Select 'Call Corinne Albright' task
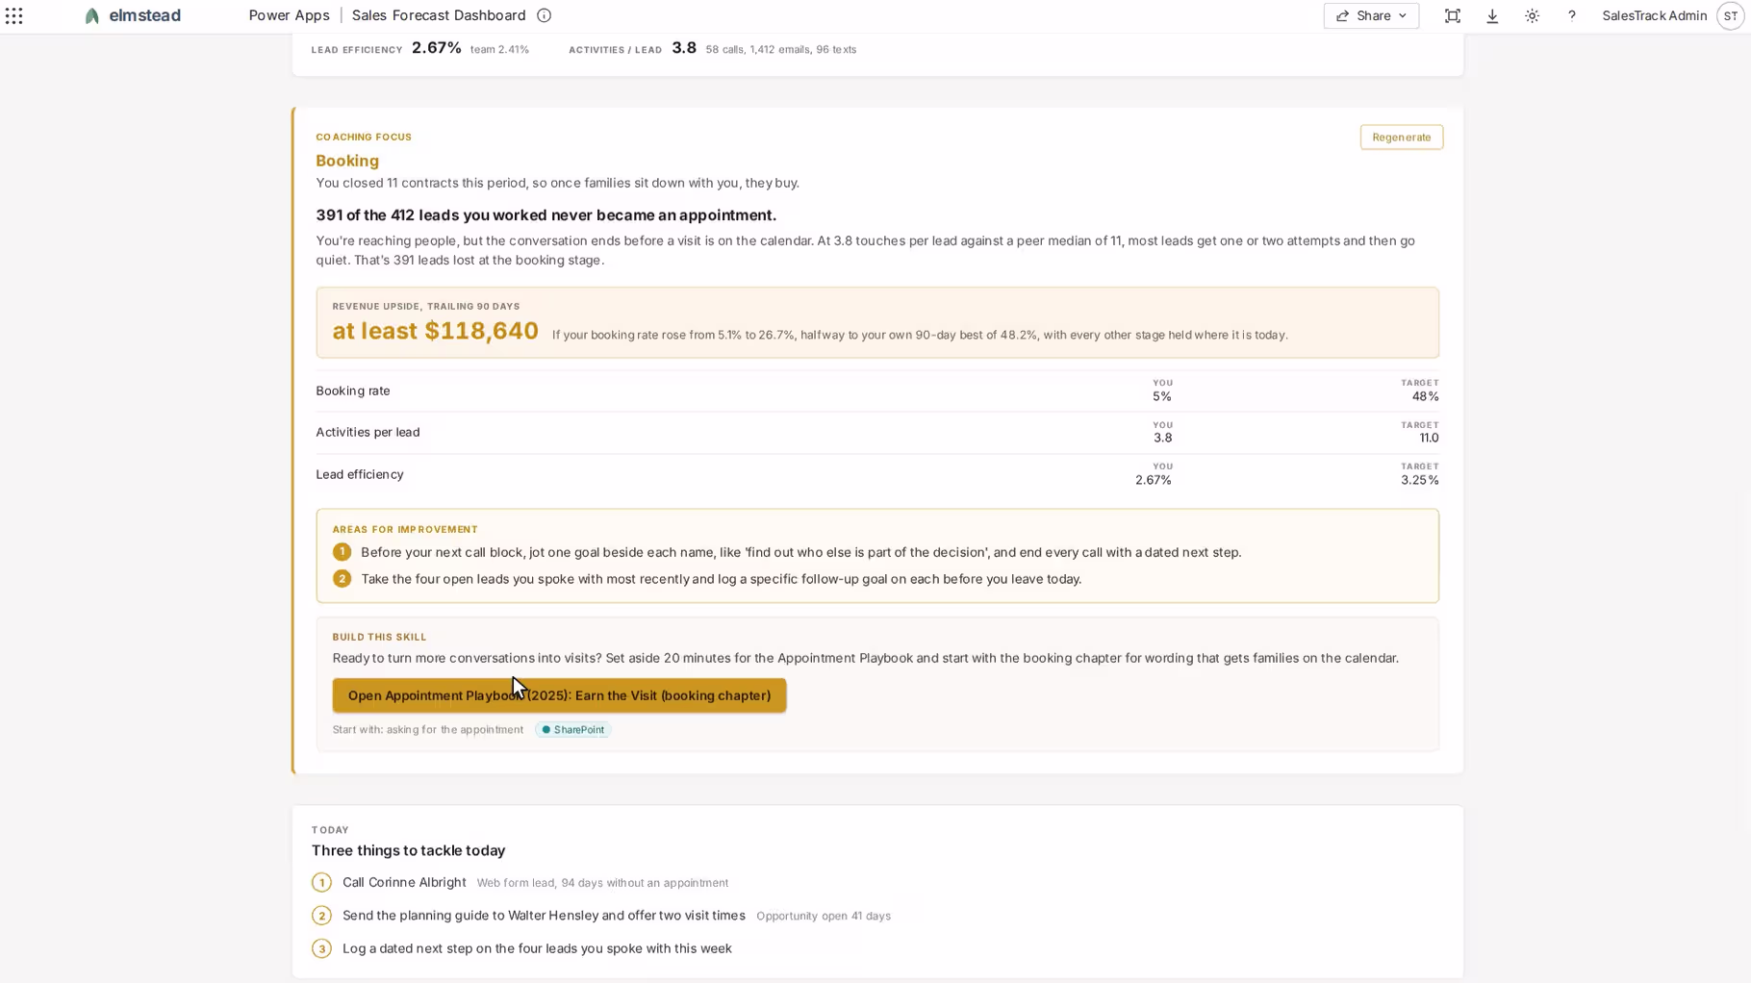The width and height of the screenshot is (1751, 983). 404,882
